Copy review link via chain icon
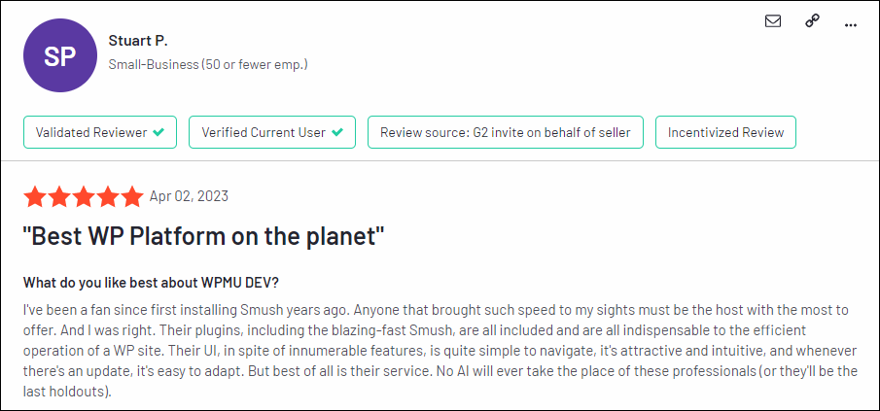 point(812,21)
